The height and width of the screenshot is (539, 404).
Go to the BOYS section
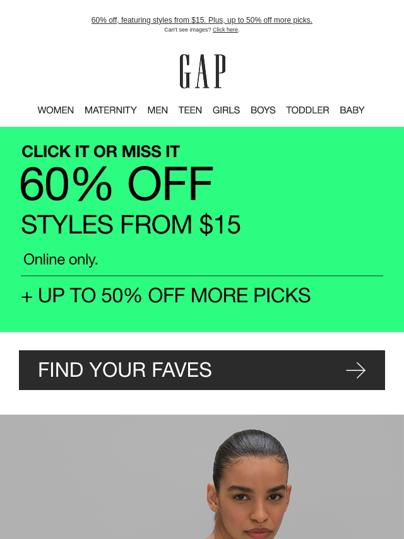(263, 110)
